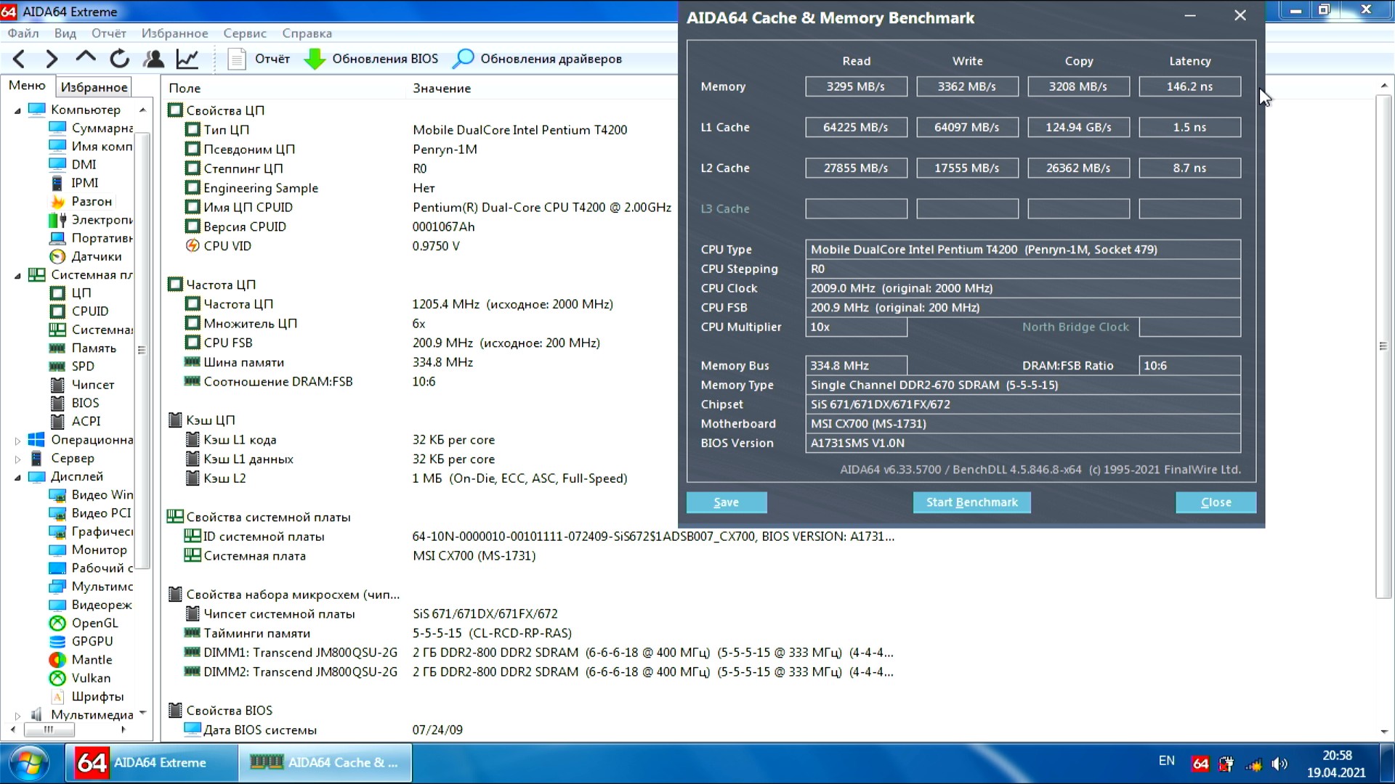
Task: Click the Back navigation arrow
Action: [20, 59]
